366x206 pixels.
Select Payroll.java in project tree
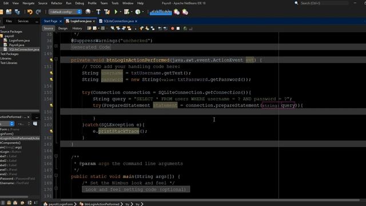point(17,45)
